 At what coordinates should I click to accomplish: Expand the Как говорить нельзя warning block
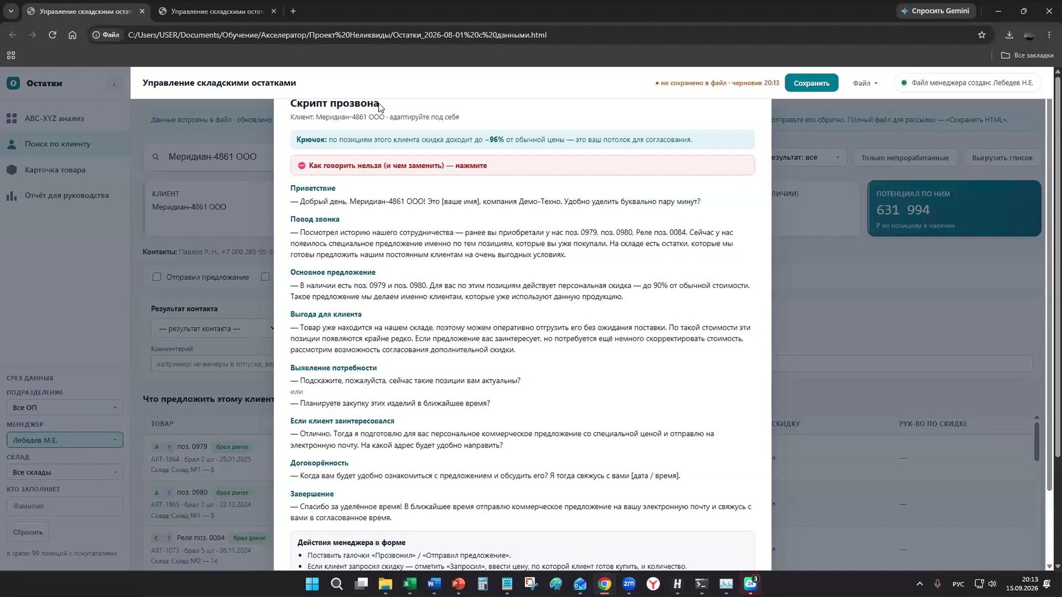pyautogui.click(x=522, y=166)
